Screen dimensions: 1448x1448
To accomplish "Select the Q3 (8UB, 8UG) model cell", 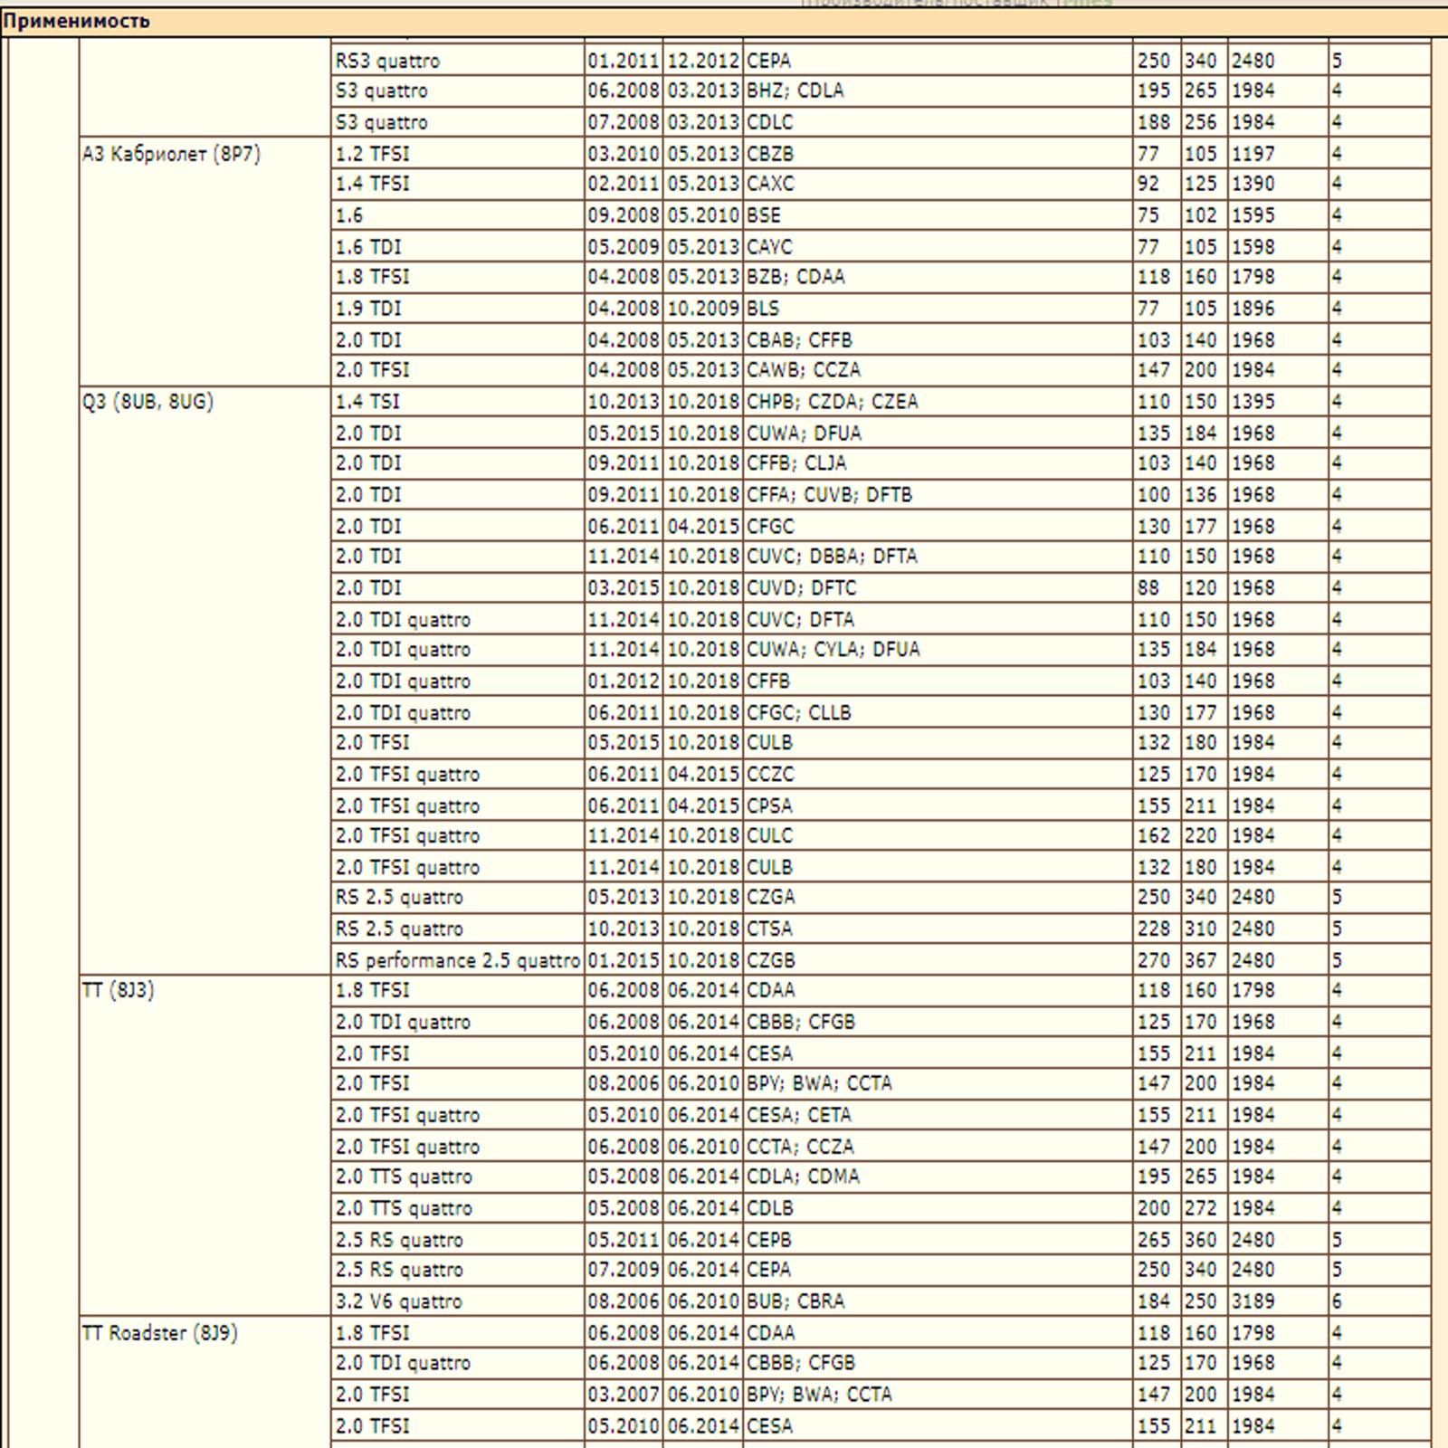I will pyautogui.click(x=205, y=681).
